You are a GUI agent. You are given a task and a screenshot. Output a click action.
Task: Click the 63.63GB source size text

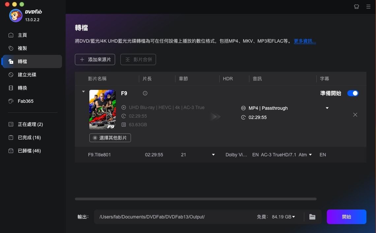[x=138, y=125]
